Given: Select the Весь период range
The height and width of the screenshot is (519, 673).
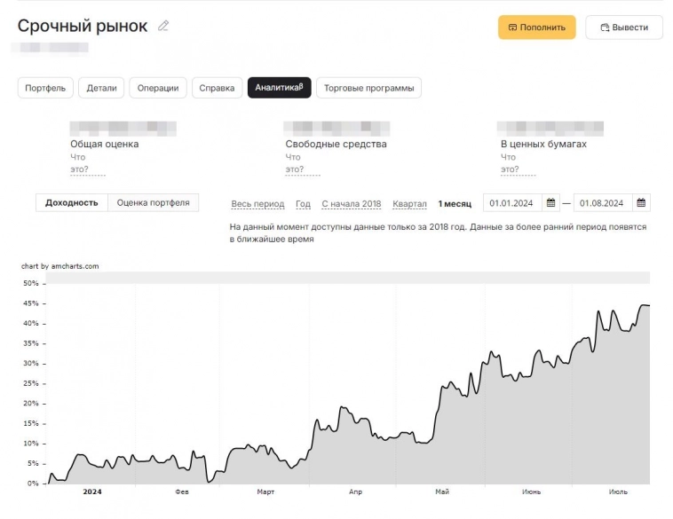Looking at the screenshot, I should 257,204.
